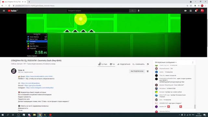Image resolution: width=208 pixels, height=117 pixels.
Task: Open the YouTube hamburger guide menu
Action: (x=4, y=11)
